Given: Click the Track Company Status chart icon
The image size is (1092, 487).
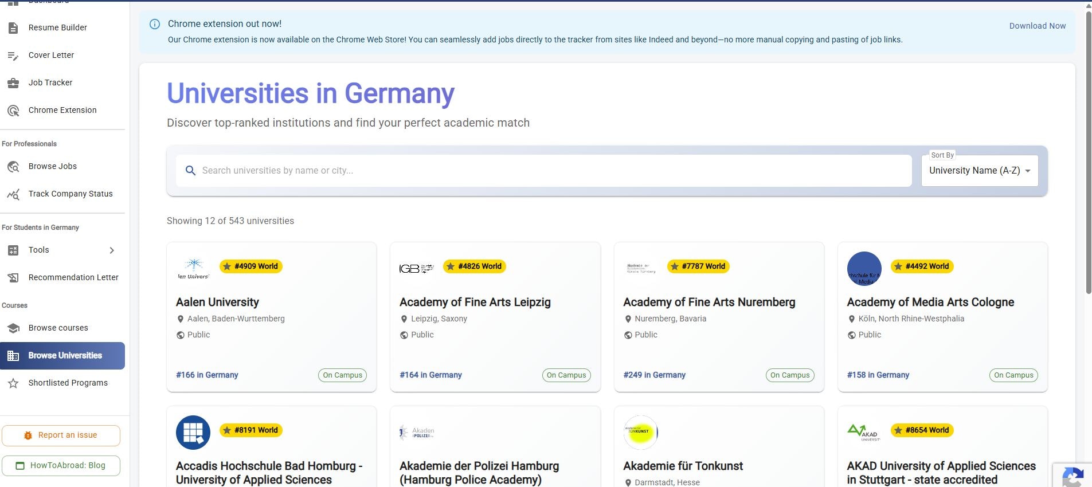Looking at the screenshot, I should [x=13, y=194].
